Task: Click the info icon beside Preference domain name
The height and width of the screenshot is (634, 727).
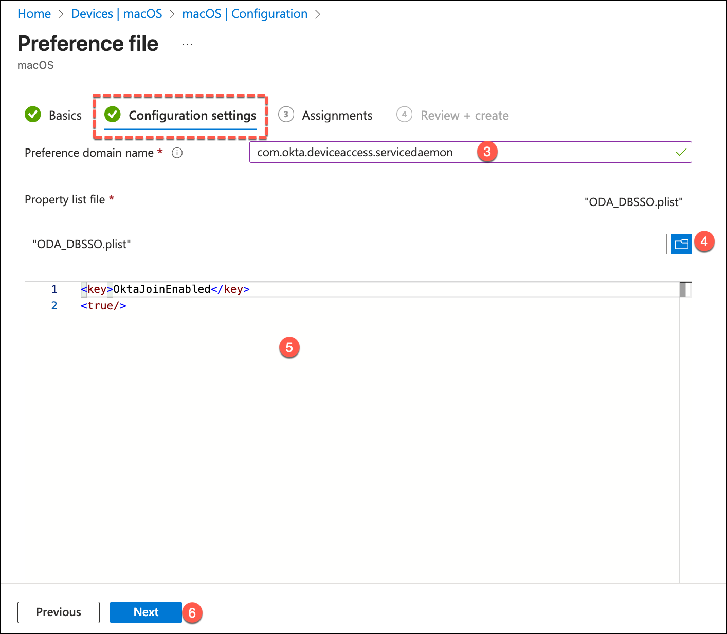Action: tap(177, 153)
